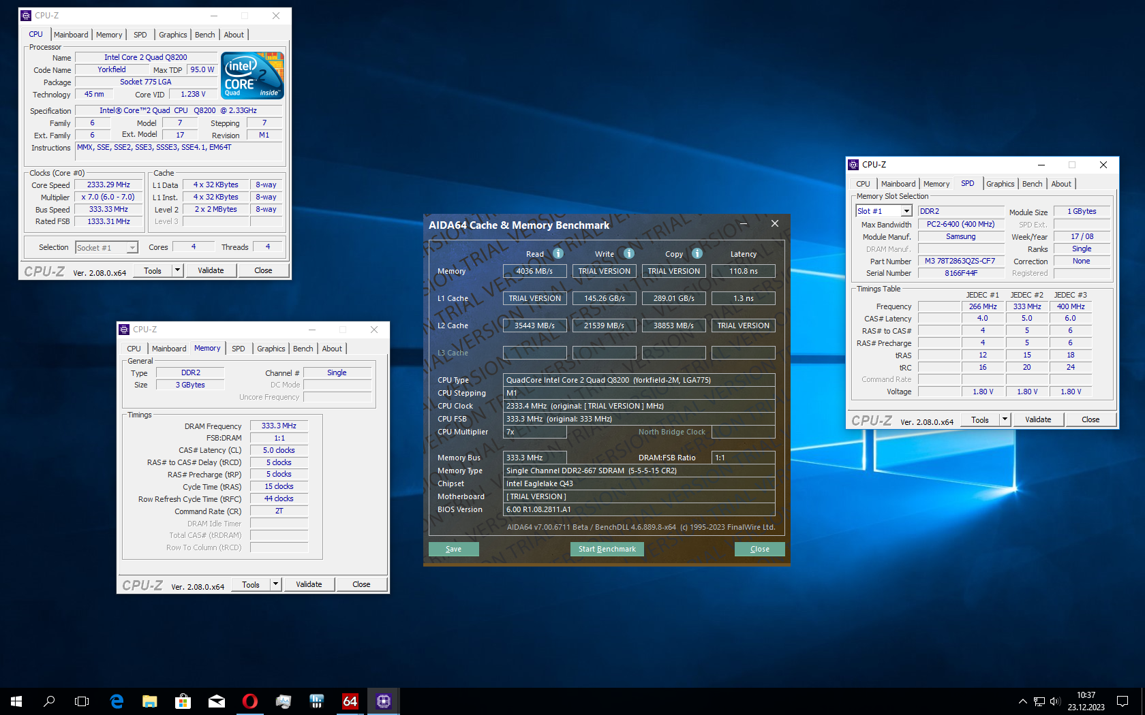Expand Tools arrow in CPU-Z SPD window

pos(1005,419)
